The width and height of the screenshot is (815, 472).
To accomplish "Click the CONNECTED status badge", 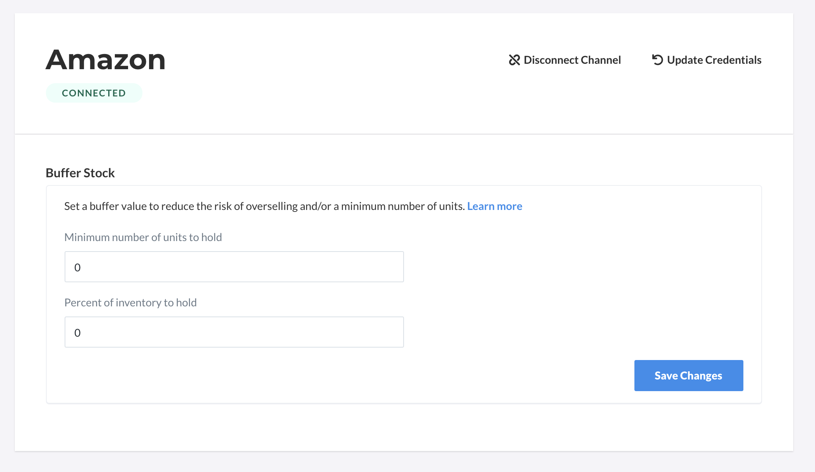I will coord(94,93).
